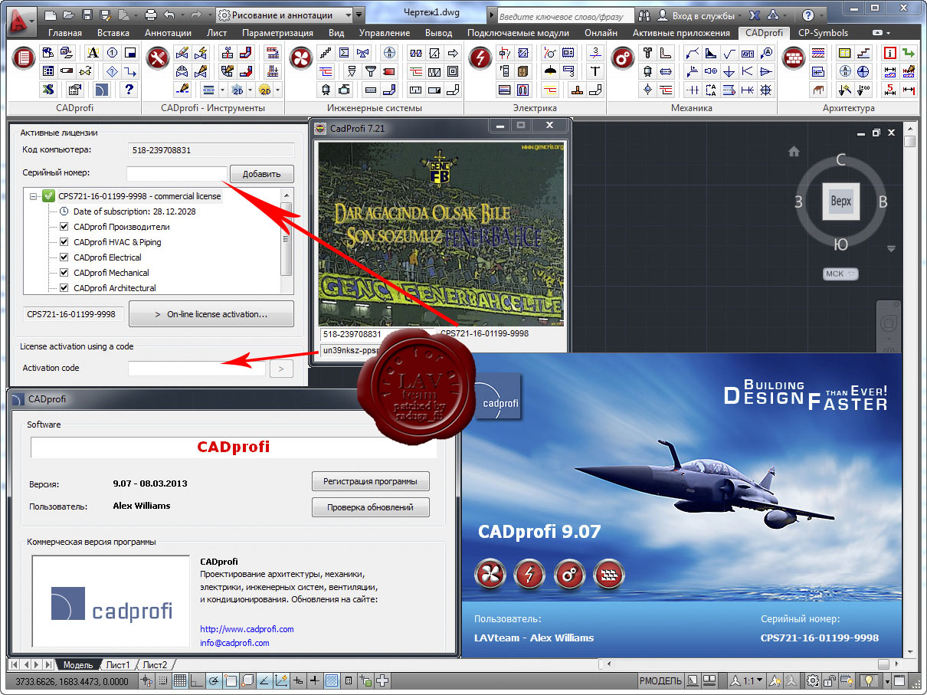Open the Параметризация ribbon tab
The image size is (927, 695).
(277, 33)
